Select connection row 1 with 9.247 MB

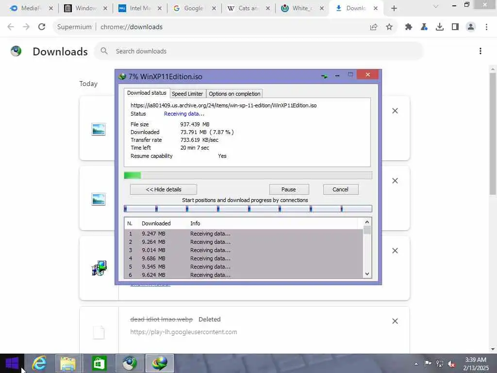244,234
